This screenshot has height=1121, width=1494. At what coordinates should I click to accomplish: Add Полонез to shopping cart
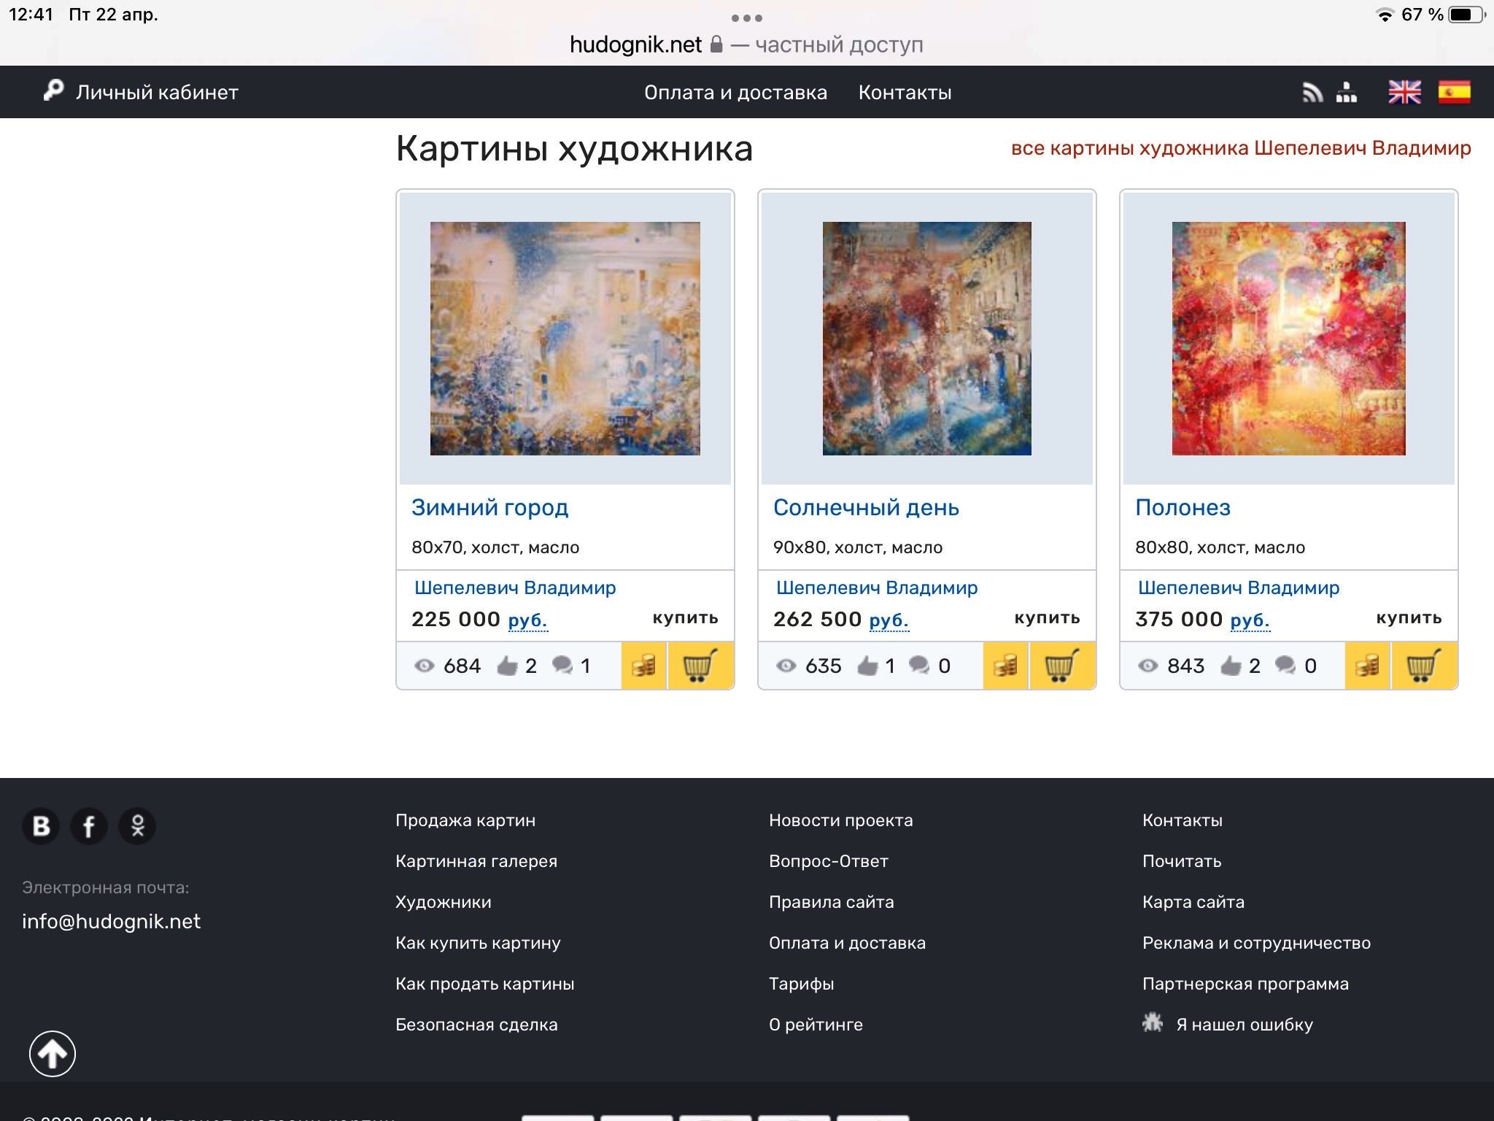point(1423,666)
